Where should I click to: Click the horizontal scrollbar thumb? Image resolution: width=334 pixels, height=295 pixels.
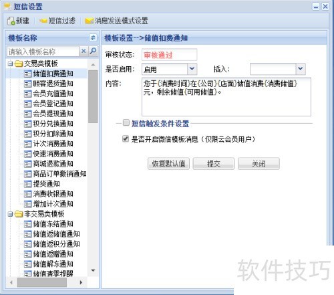[x=42, y=282]
